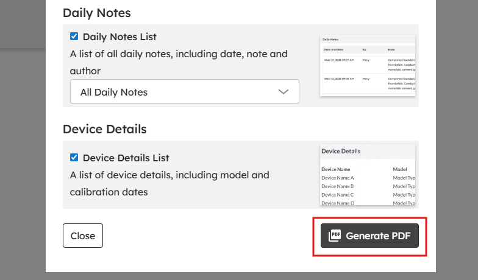Screen dimensions: 478x280
Task: Click the daily notes description text
Action: (178, 62)
